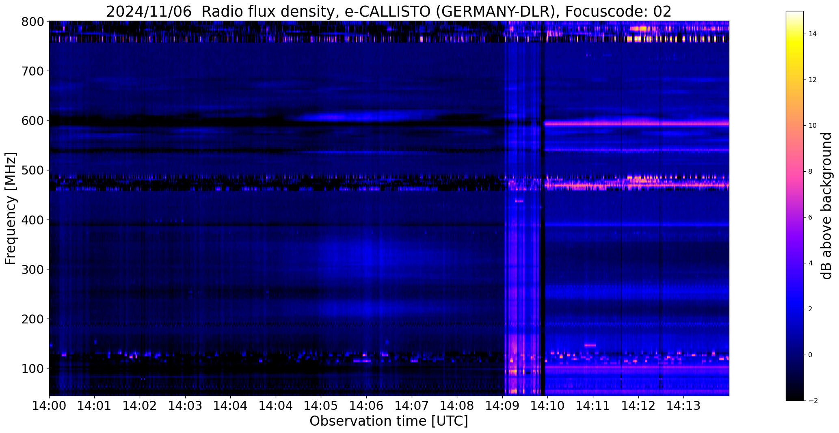Click the colorbar tick label 14
This screenshot has height=433, width=839.
(813, 34)
